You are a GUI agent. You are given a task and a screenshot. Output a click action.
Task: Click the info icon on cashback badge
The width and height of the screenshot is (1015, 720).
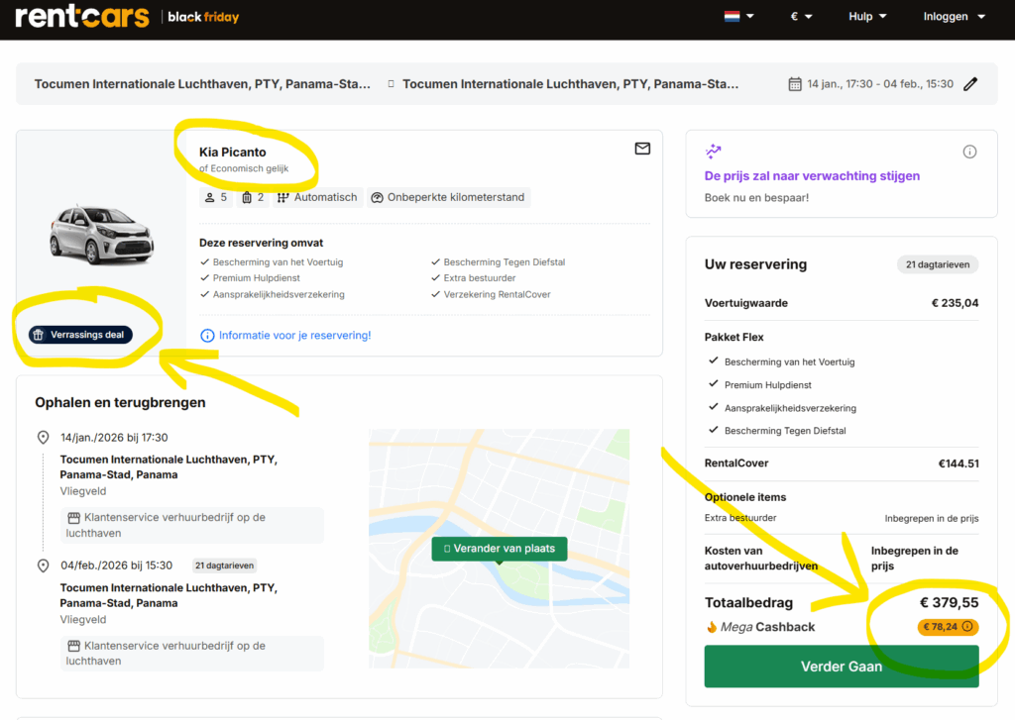[967, 626]
